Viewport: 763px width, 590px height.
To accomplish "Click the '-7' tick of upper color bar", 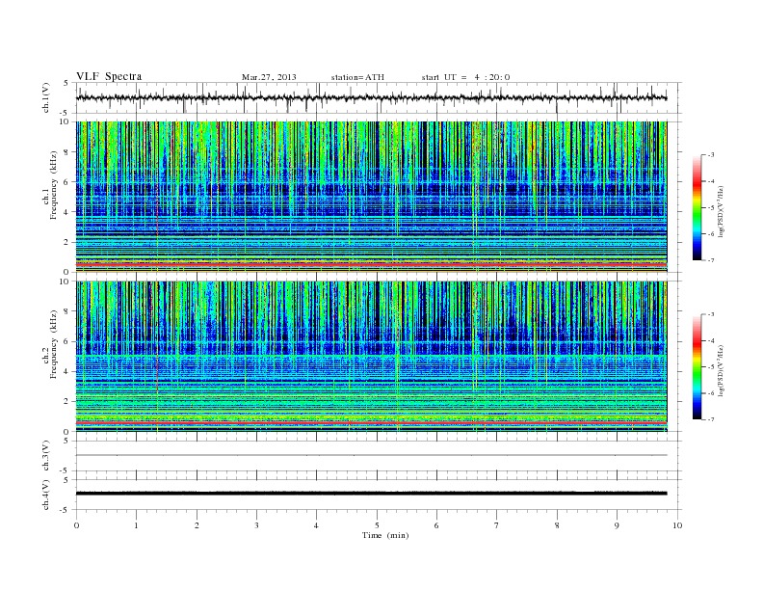I will pyautogui.click(x=711, y=260).
